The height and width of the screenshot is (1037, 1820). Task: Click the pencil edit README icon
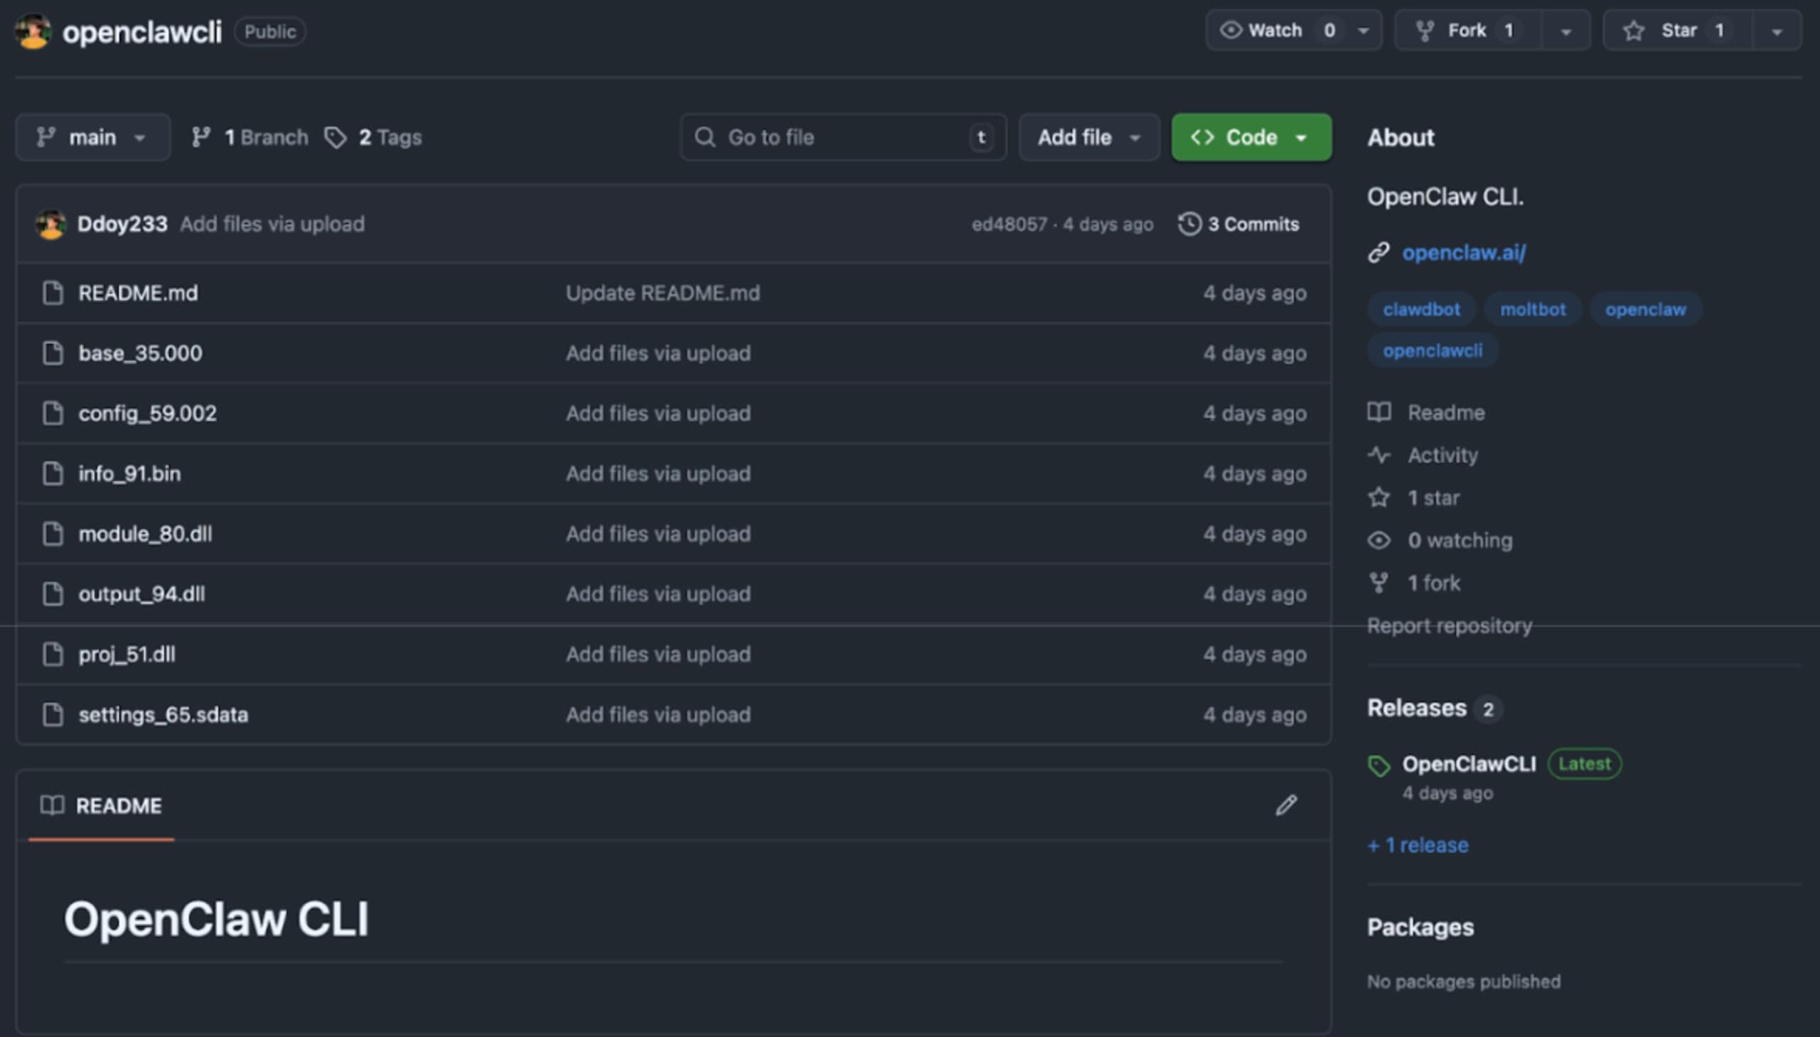(x=1286, y=805)
